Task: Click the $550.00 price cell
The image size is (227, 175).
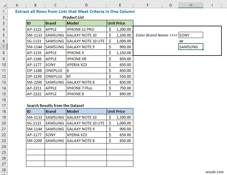Action: [120, 76]
